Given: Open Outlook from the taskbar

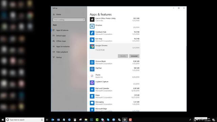Looking at the screenshot, I should tap(53, 120).
